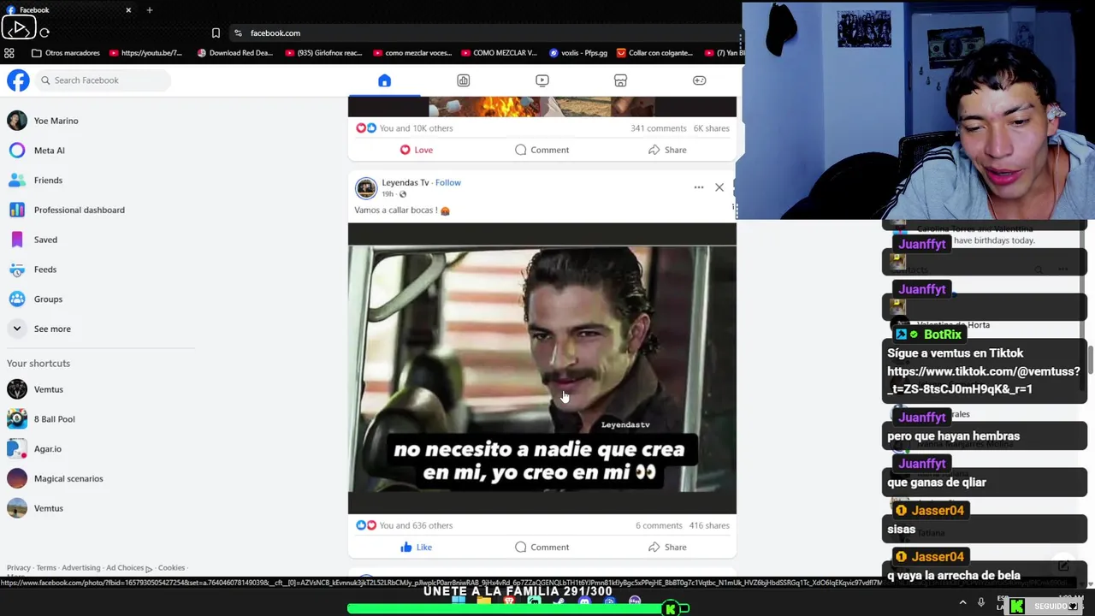The height and width of the screenshot is (616, 1095).
Task: View 6K shares of top post
Action: 711,128
